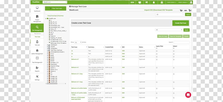This screenshot has width=223, height=102.
Task: Expand the Dashboard node in the tree
Action: pyautogui.click(x=47, y=45)
